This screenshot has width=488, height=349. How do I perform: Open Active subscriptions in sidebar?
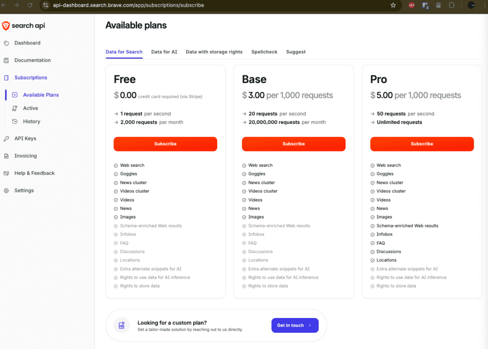30,108
